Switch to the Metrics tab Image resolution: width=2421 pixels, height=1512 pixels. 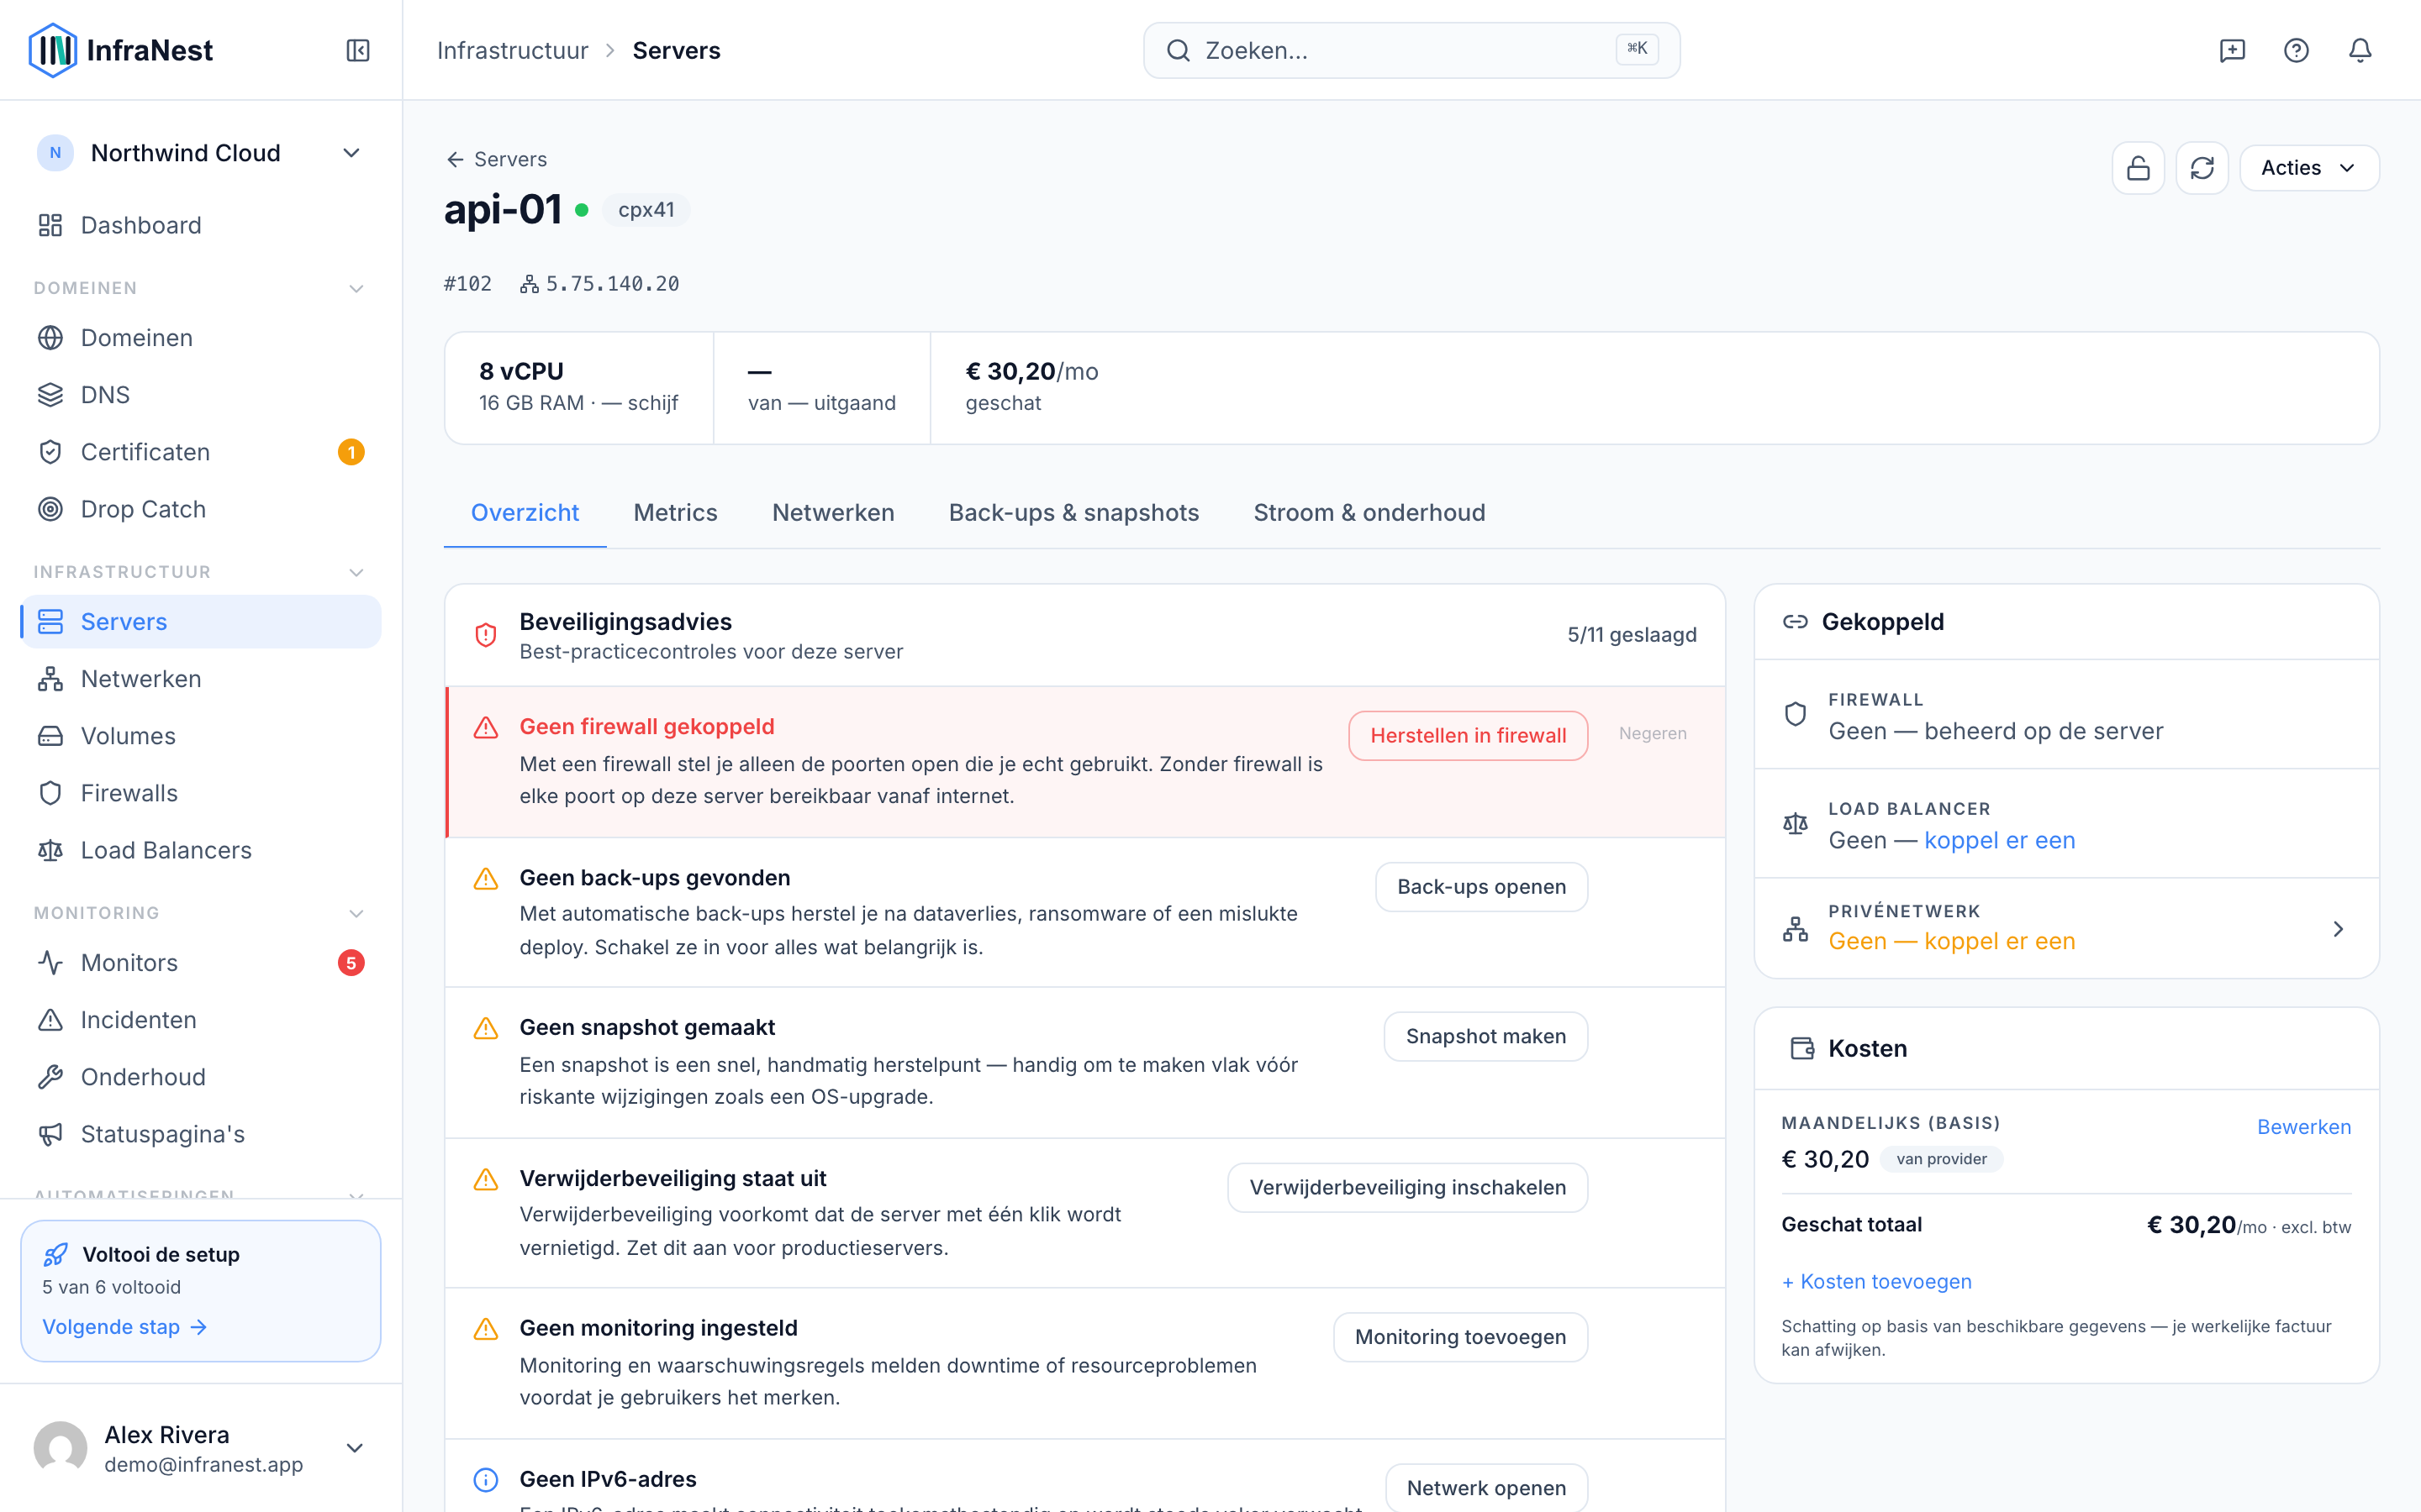(675, 513)
